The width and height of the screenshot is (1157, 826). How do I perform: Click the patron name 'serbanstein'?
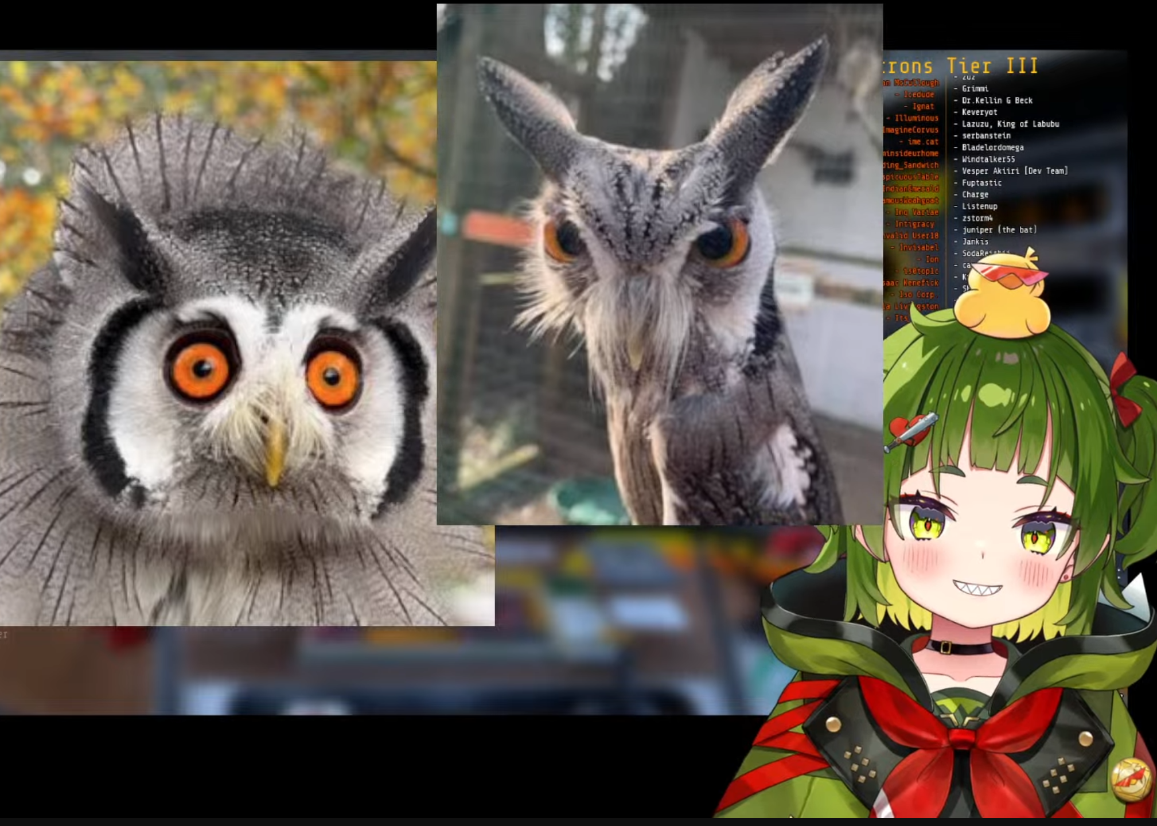986,135
